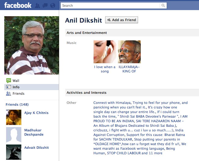The image size is (199, 161).
Task: Expand the "11 more" interests link
Action: [x=156, y=153]
